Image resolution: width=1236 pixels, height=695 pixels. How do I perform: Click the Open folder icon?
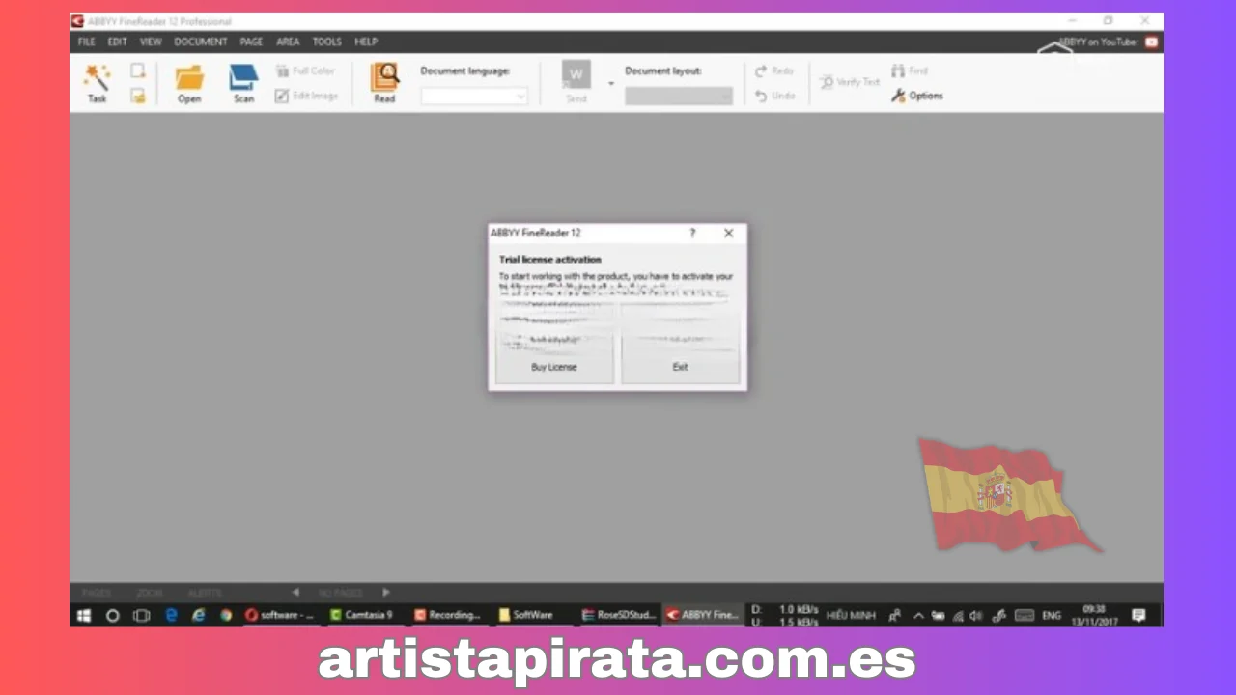(x=189, y=84)
